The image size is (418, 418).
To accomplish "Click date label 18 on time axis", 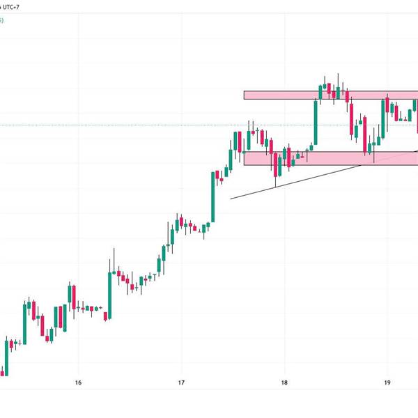I will (284, 382).
